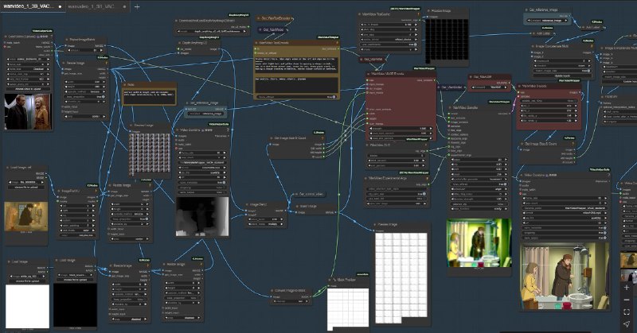The width and height of the screenshot is (637, 333).
Task: Click the positive prompt box in WanVideo TextEncode
Action: tap(297, 66)
